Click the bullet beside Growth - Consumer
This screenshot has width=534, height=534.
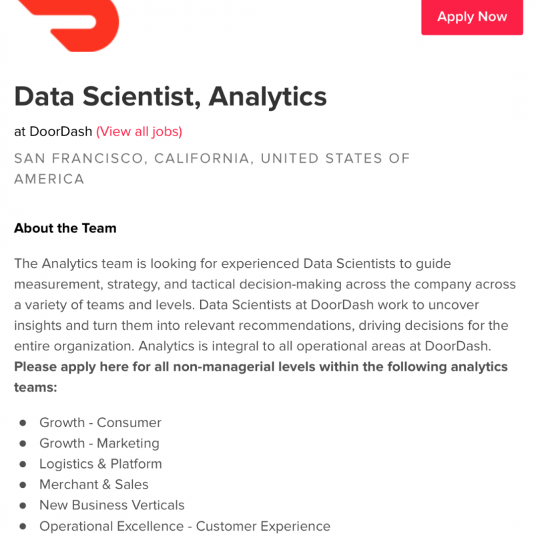coord(23,423)
